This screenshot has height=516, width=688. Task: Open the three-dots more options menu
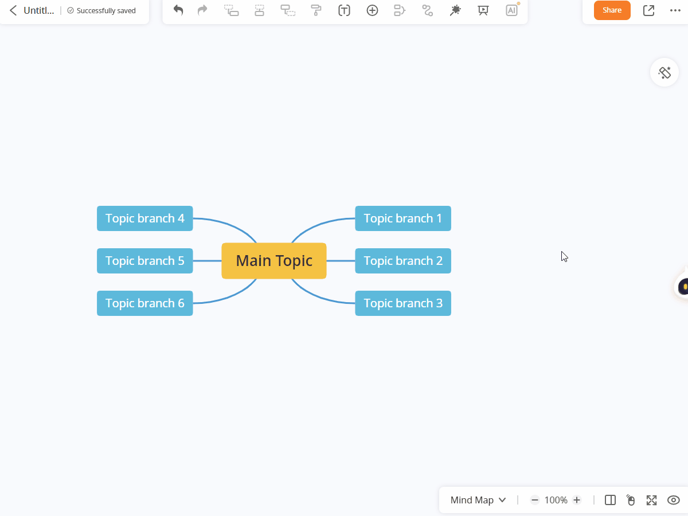(675, 10)
